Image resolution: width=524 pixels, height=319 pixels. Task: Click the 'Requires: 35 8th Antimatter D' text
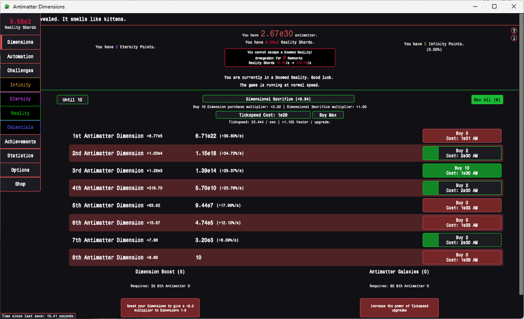tap(160, 286)
